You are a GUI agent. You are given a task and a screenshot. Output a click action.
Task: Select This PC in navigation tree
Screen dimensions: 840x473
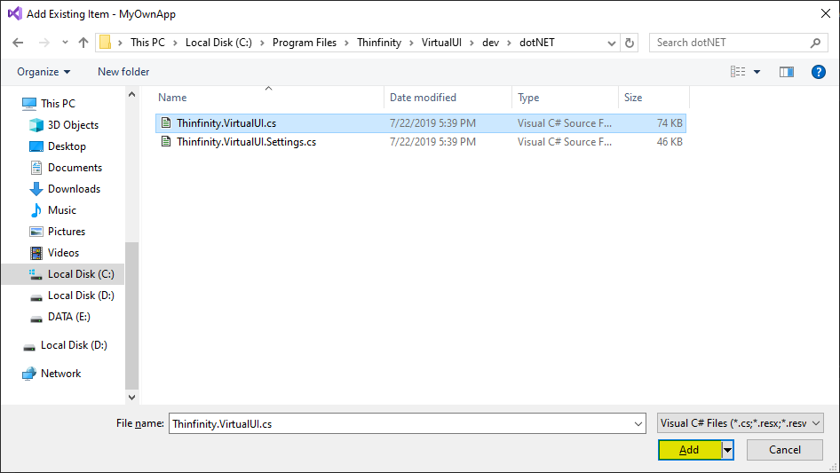58,103
